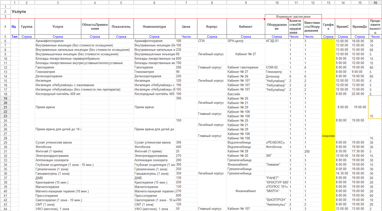Select the yellow 'ежедневн' schedule cell

(x=328, y=136)
